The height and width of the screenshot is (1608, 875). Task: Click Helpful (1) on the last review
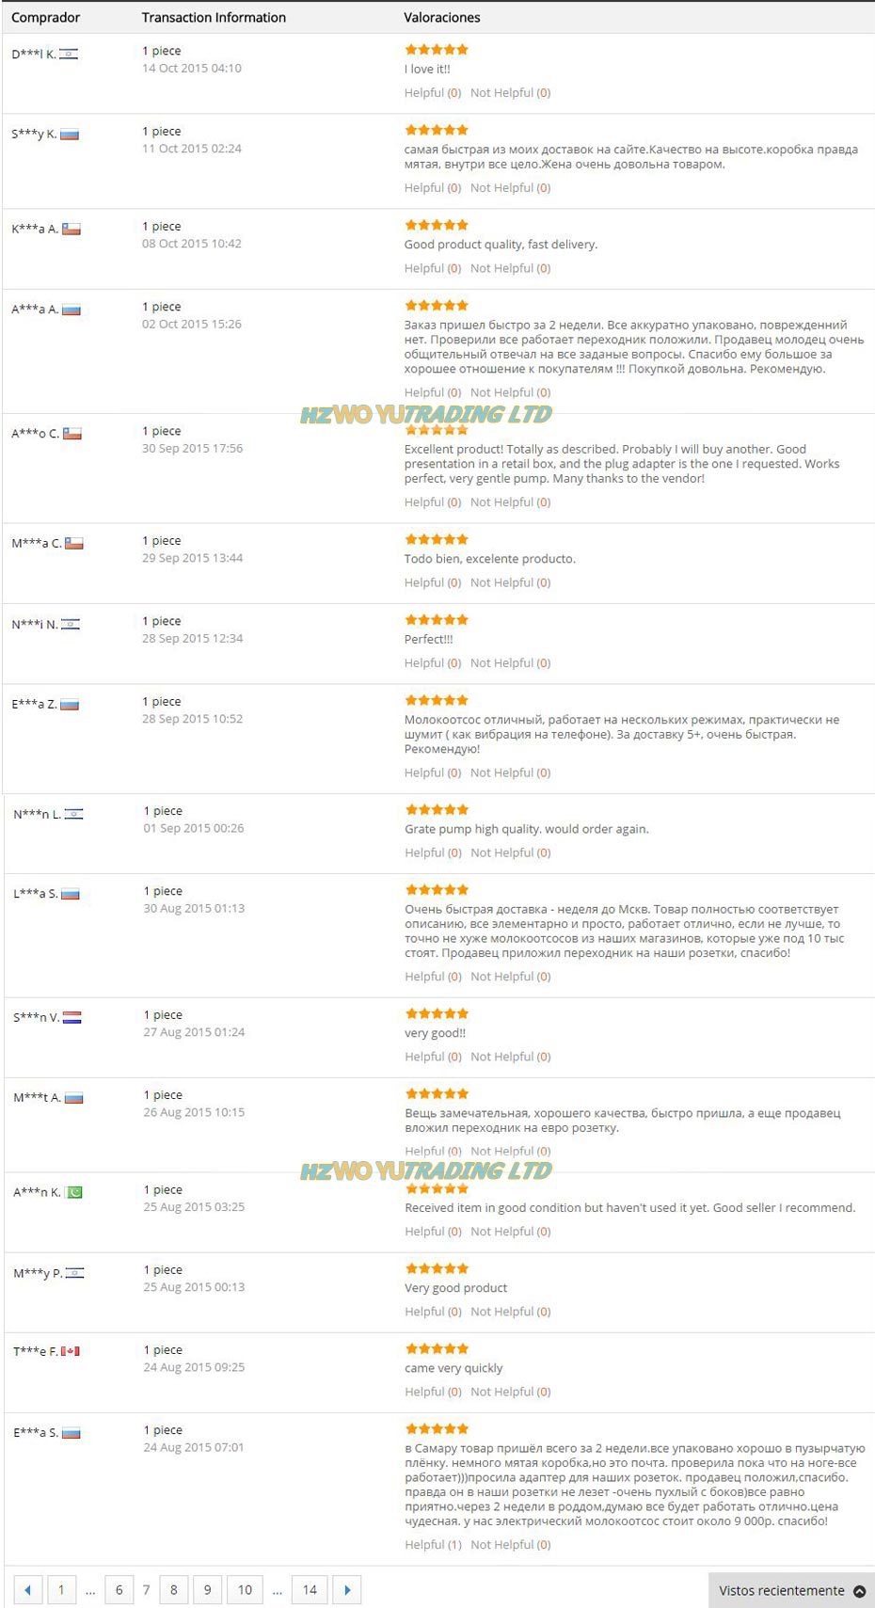point(433,1545)
